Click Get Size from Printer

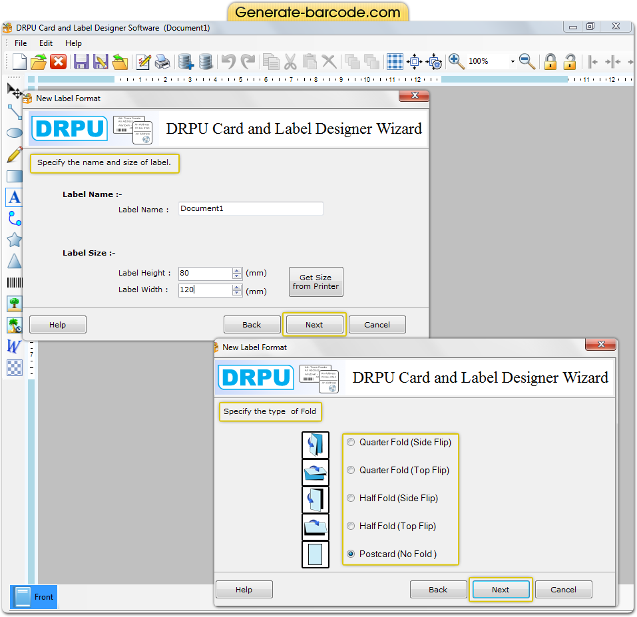pos(316,282)
